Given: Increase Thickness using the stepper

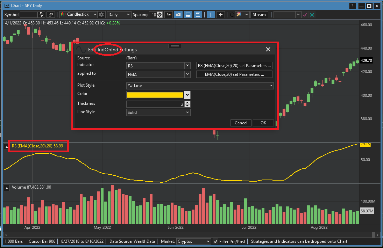Looking at the screenshot, I should pos(187,102).
